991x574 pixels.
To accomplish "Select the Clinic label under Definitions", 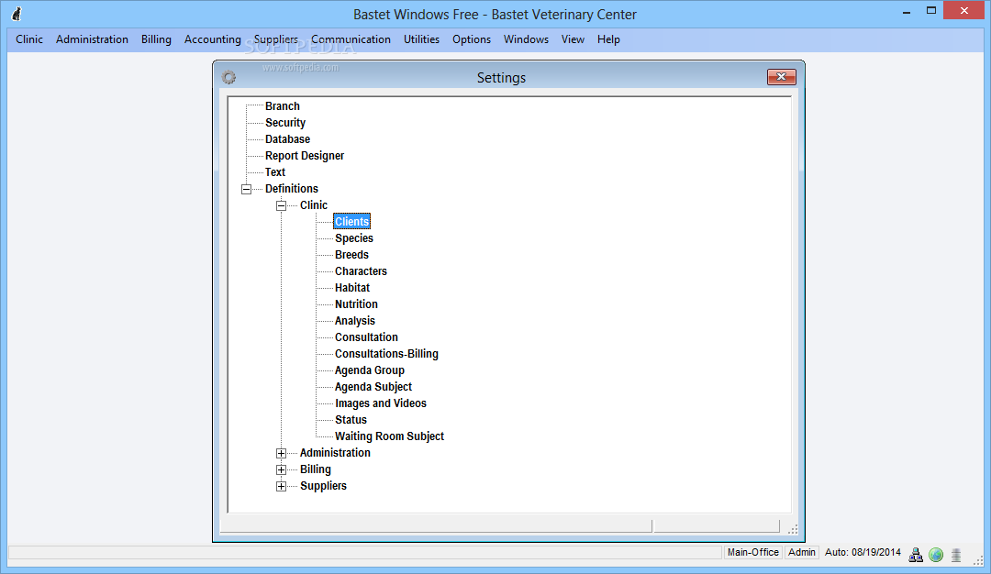I will point(314,204).
